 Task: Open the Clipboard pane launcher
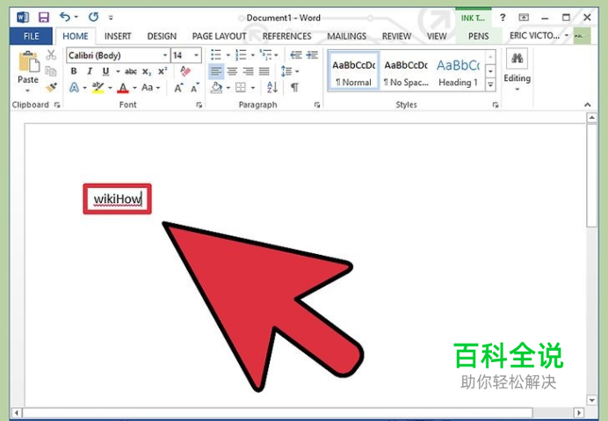[x=57, y=105]
